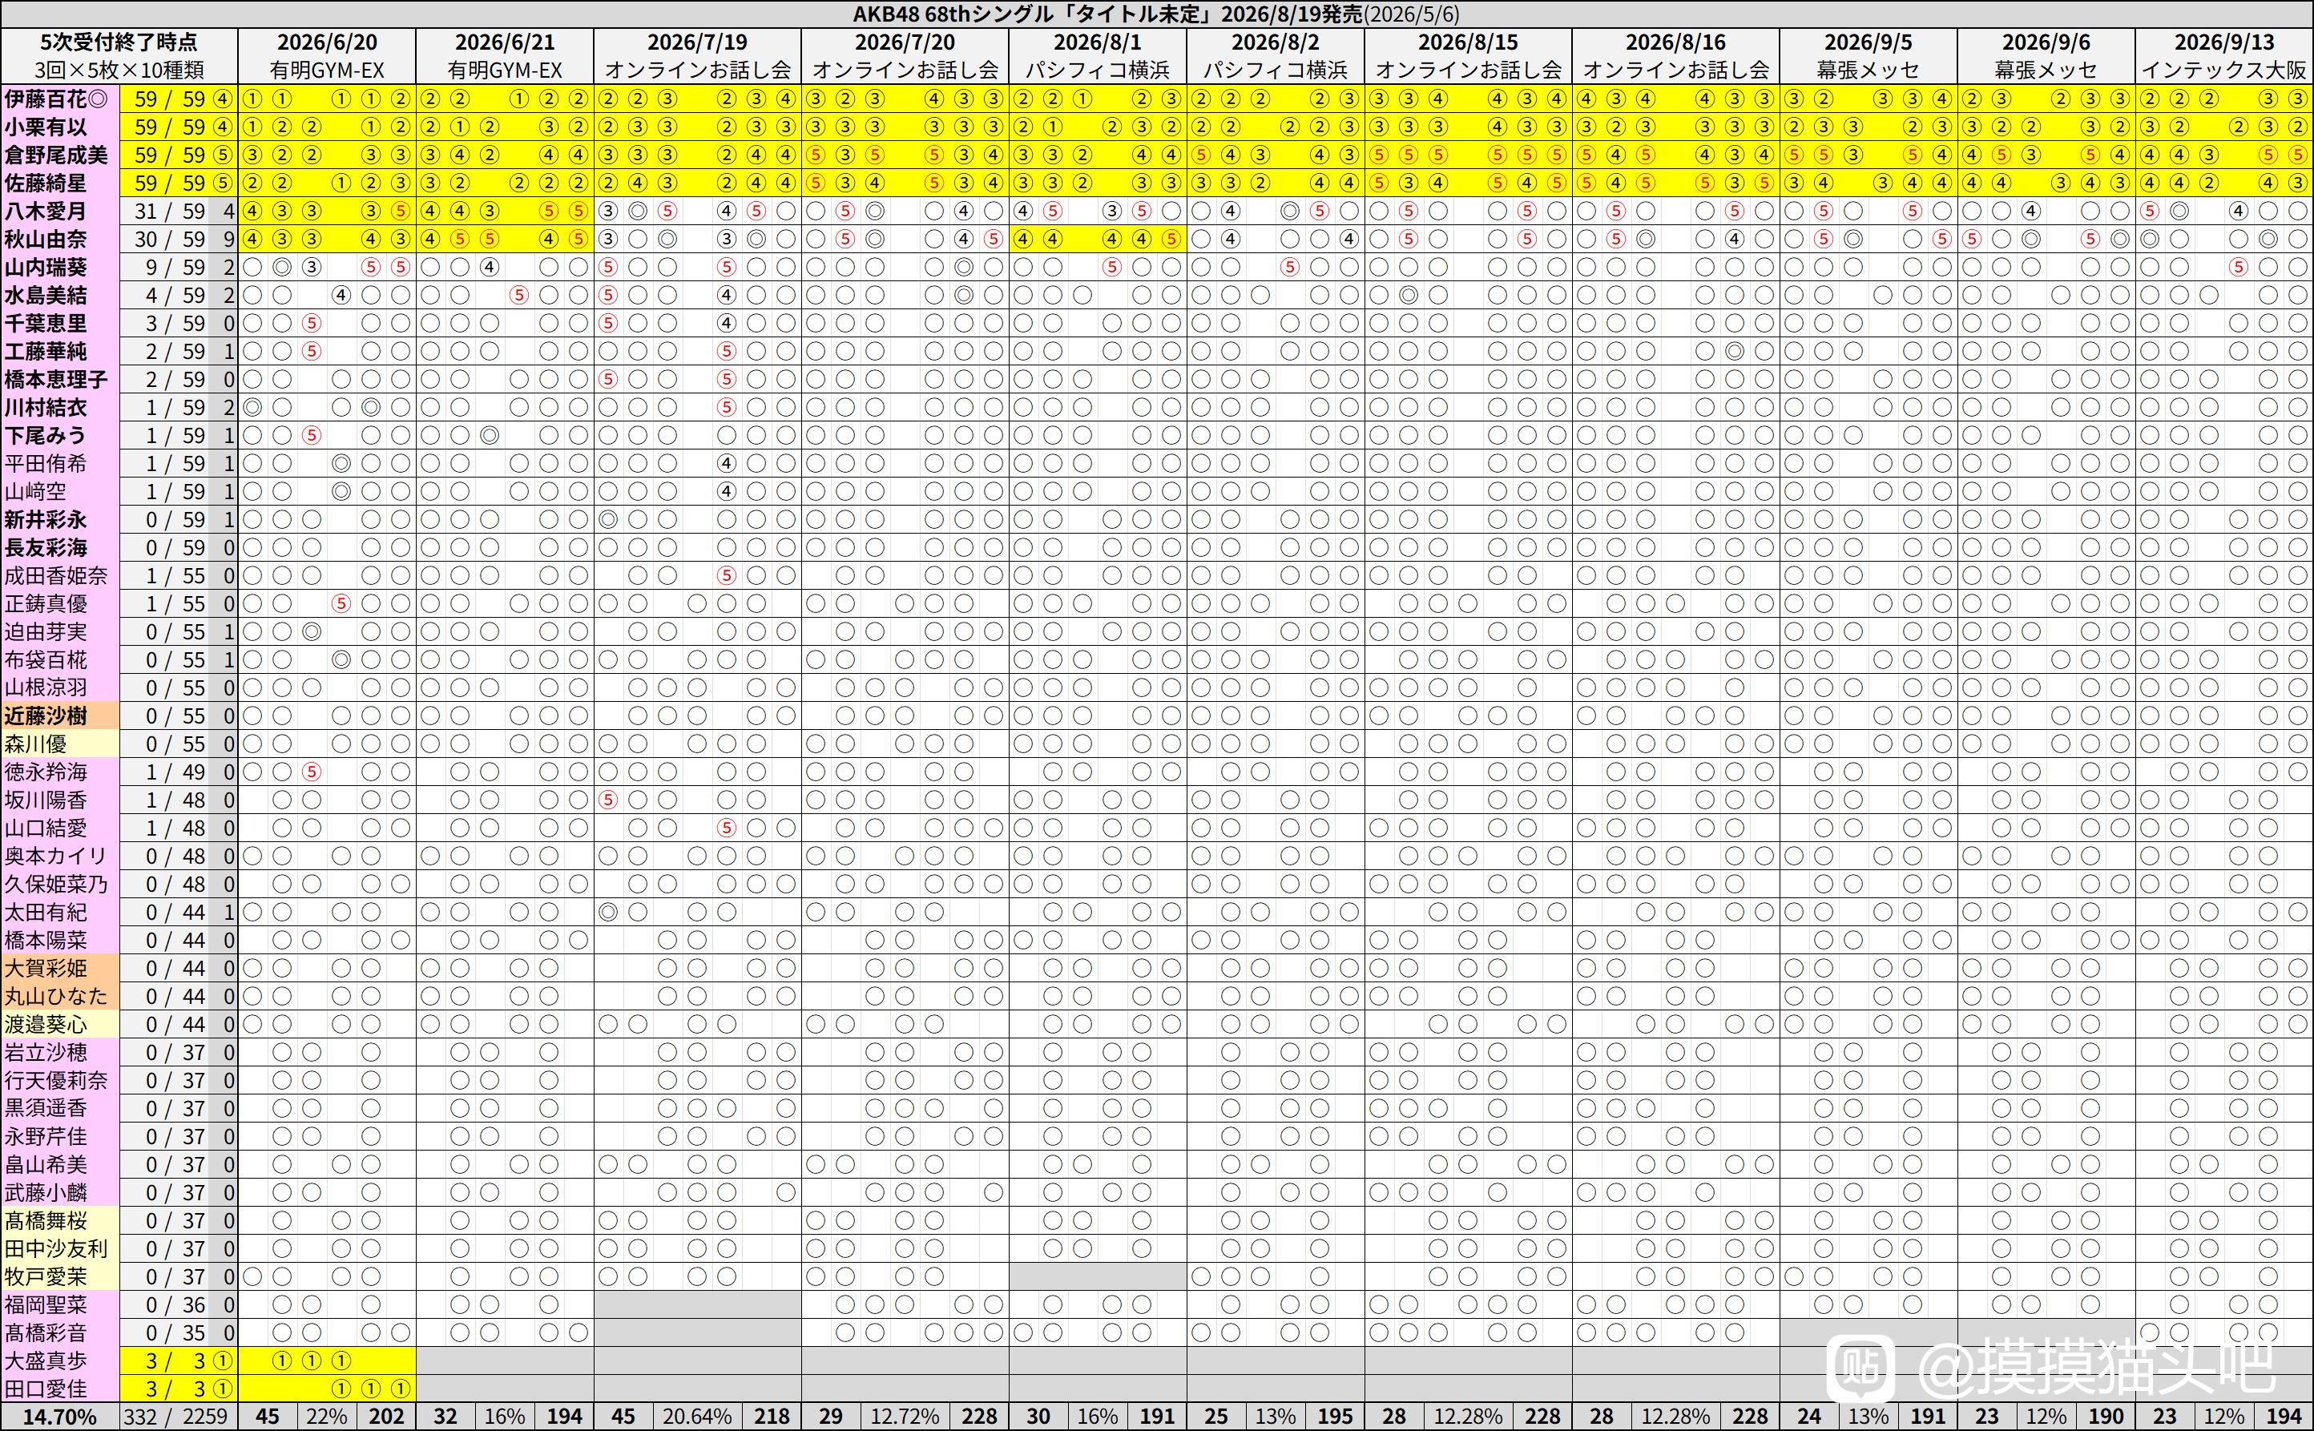Select member name 八木愛月

[x=46, y=211]
